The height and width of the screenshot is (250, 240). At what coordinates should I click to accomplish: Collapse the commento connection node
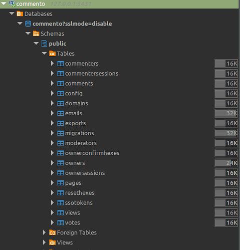coord(4,4)
